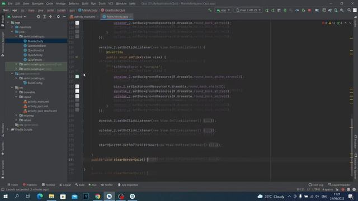
Task: Click gutter color swatch on ukraine_2 line
Action: click(x=77, y=76)
